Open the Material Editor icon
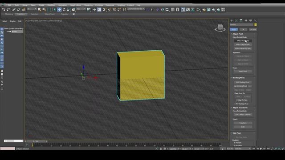This screenshot has height=160, width=285. tap(199, 10)
